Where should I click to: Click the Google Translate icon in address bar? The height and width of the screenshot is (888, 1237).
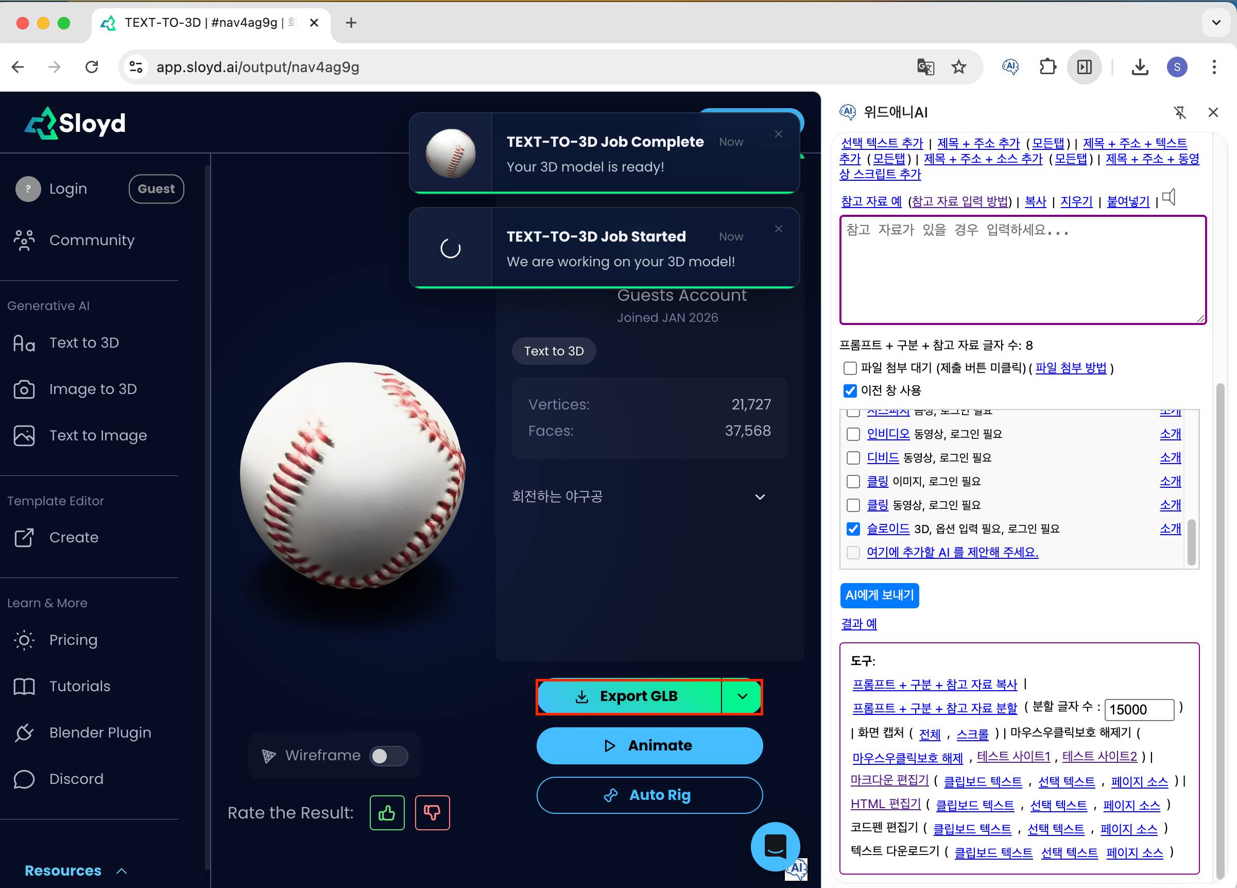[x=925, y=67]
